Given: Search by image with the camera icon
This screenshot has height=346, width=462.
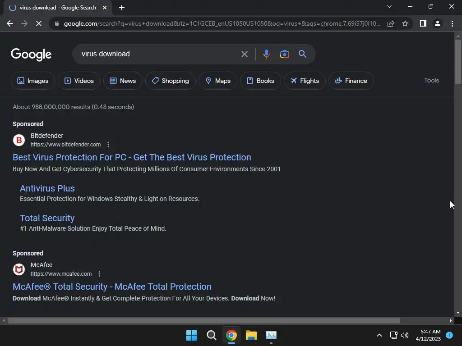Looking at the screenshot, I should click(284, 54).
